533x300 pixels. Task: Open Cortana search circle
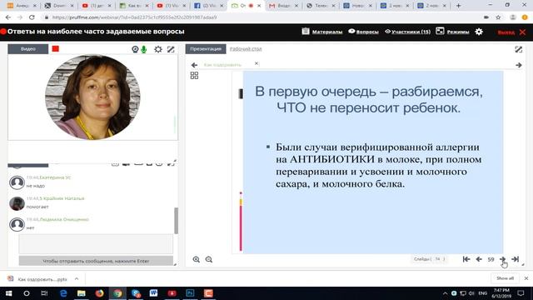(x=27, y=292)
